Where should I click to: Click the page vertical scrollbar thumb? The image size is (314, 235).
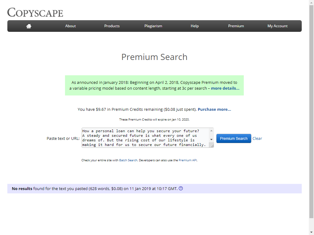coord(311,111)
